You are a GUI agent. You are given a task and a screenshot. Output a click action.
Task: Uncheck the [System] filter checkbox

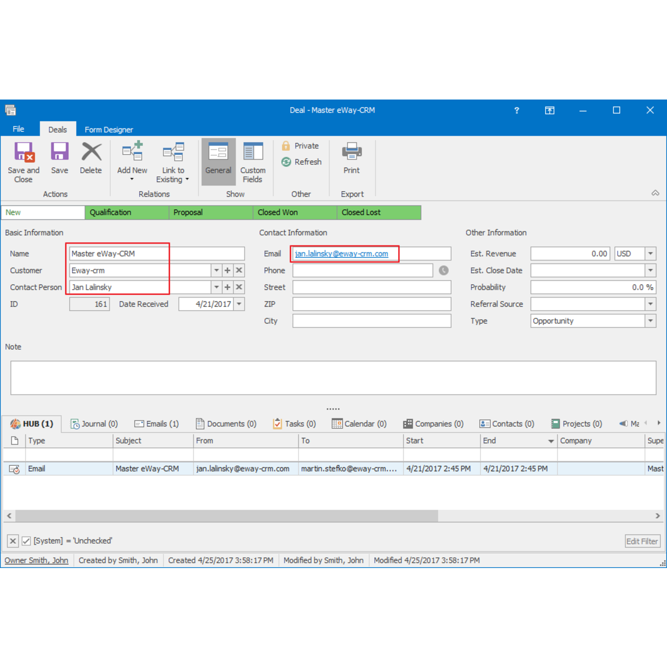(26, 541)
